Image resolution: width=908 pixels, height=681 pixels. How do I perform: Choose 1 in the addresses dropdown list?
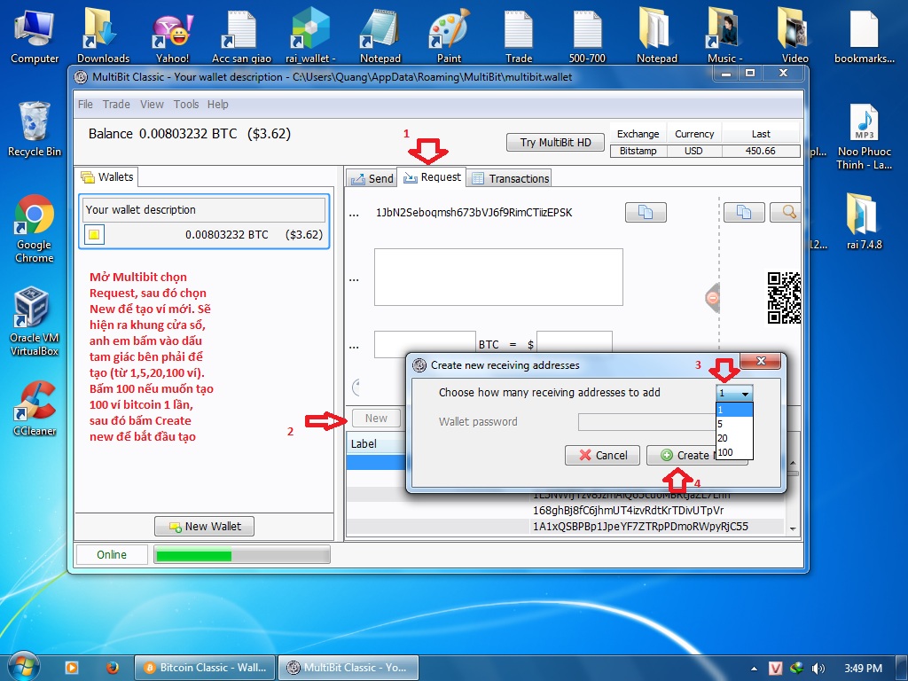click(x=734, y=410)
